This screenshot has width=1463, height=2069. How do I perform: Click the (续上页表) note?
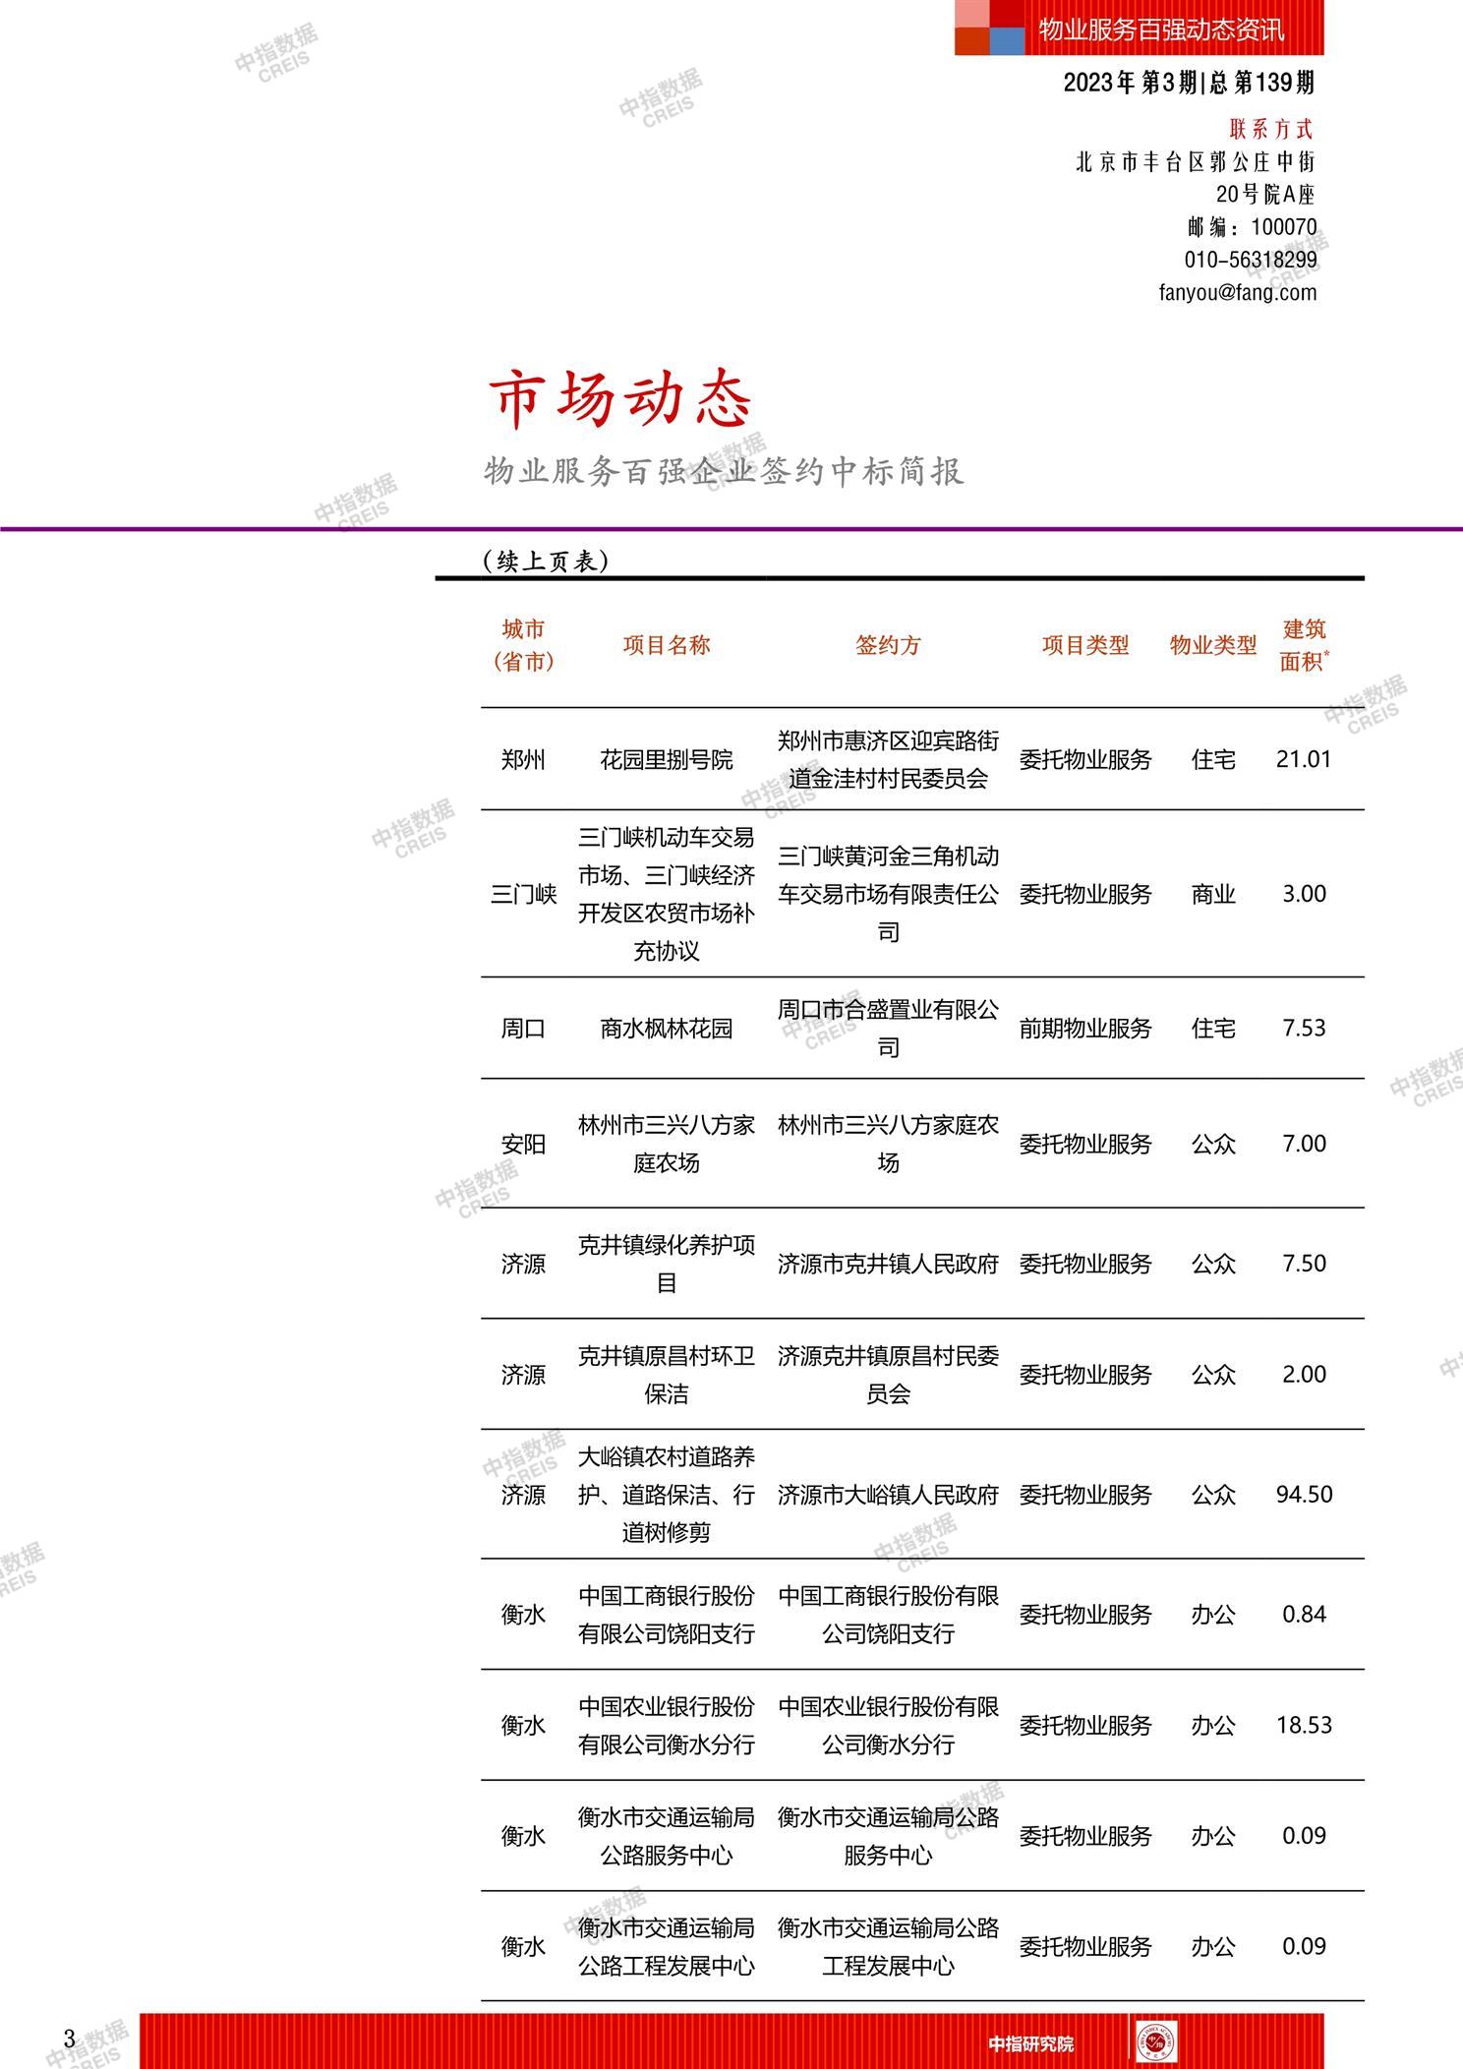tap(547, 561)
